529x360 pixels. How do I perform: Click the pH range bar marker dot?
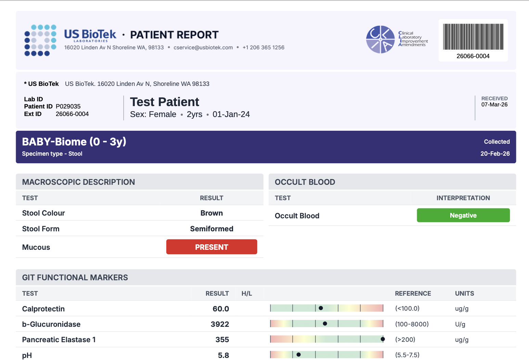299,355
